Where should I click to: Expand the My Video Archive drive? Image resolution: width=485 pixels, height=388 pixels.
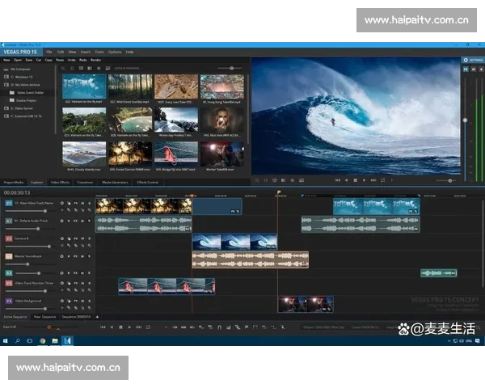(x=6, y=85)
